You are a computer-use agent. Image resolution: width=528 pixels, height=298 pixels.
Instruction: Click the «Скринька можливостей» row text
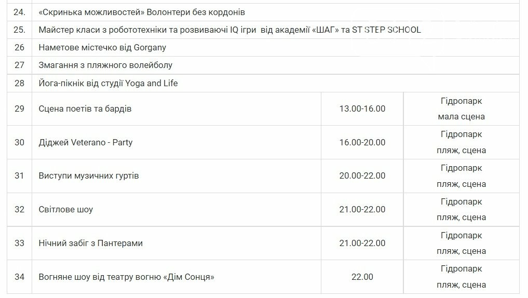[x=142, y=12]
